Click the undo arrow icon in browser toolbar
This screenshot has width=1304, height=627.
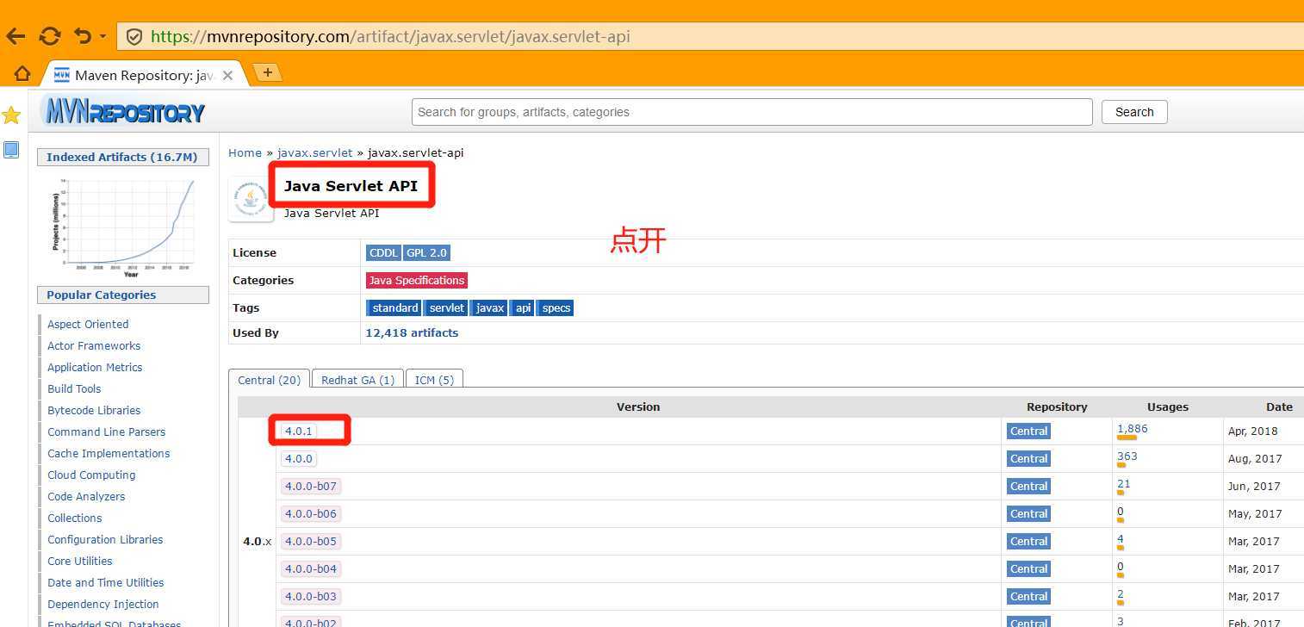pyautogui.click(x=83, y=36)
